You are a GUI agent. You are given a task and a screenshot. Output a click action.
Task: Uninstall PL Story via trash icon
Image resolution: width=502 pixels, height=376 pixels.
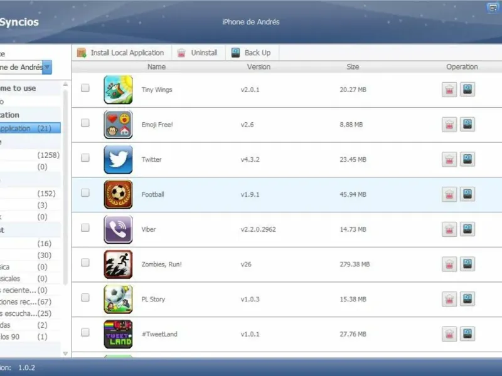point(449,299)
